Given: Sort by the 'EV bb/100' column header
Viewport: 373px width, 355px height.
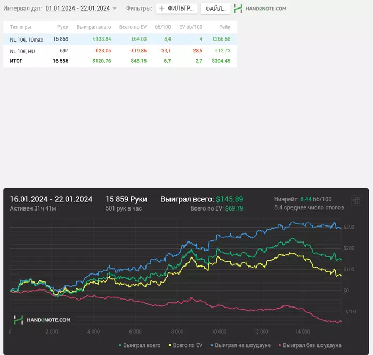Looking at the screenshot, I should click(x=190, y=27).
